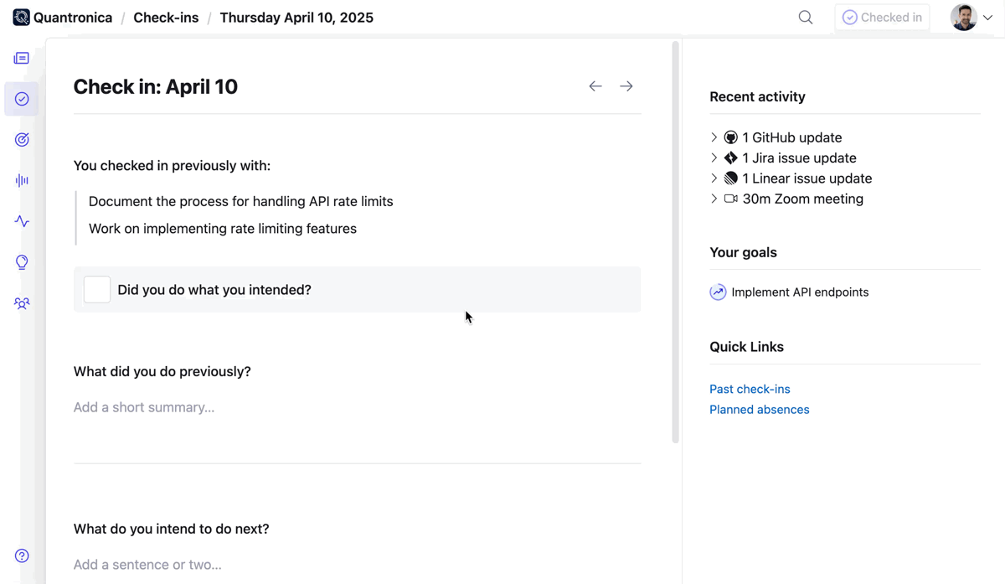
Task: Open the activity pulse sidebar icon
Action: coord(22,221)
